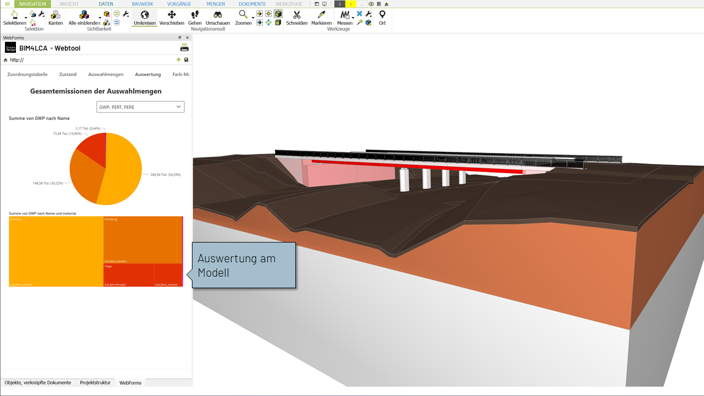Screen dimensions: 704x396
Task: Click the Ort location pin tool
Action: [382, 18]
